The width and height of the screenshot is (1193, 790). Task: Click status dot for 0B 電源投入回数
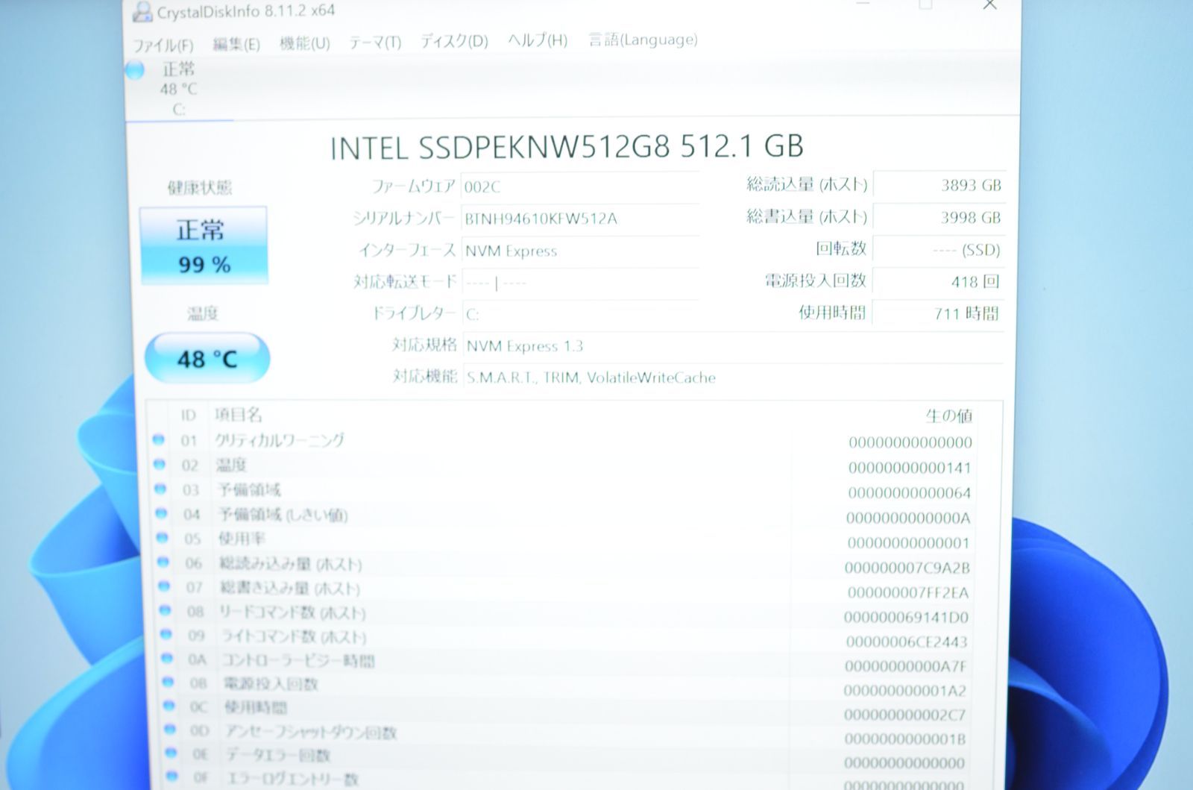tap(168, 682)
